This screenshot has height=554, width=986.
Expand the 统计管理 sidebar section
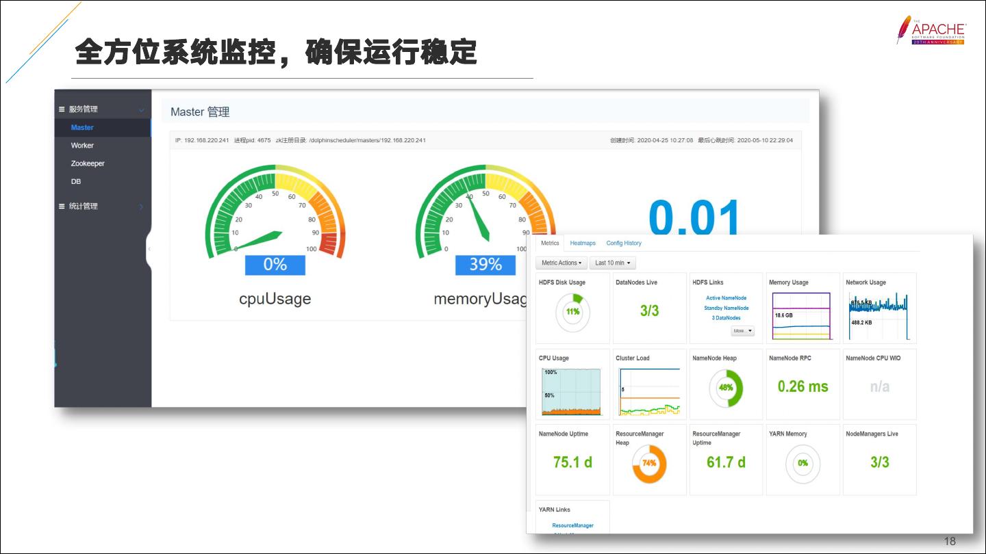click(x=141, y=207)
